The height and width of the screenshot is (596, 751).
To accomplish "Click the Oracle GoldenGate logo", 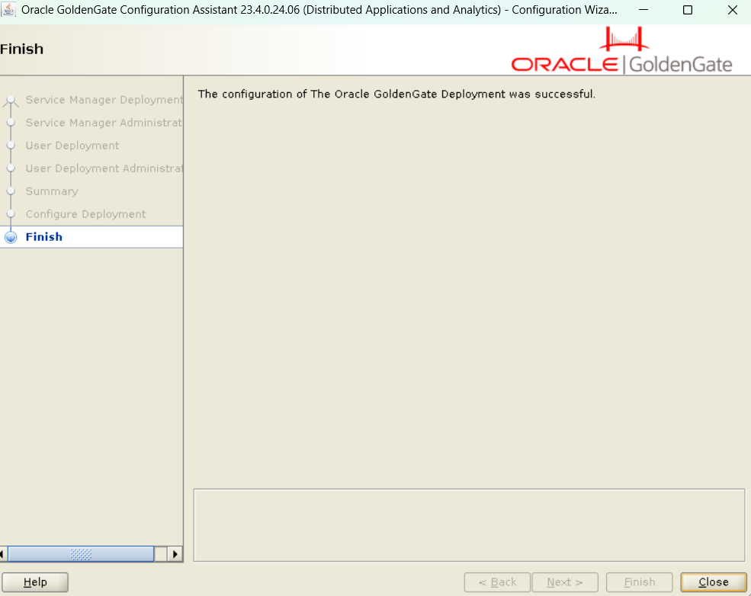I will click(621, 51).
